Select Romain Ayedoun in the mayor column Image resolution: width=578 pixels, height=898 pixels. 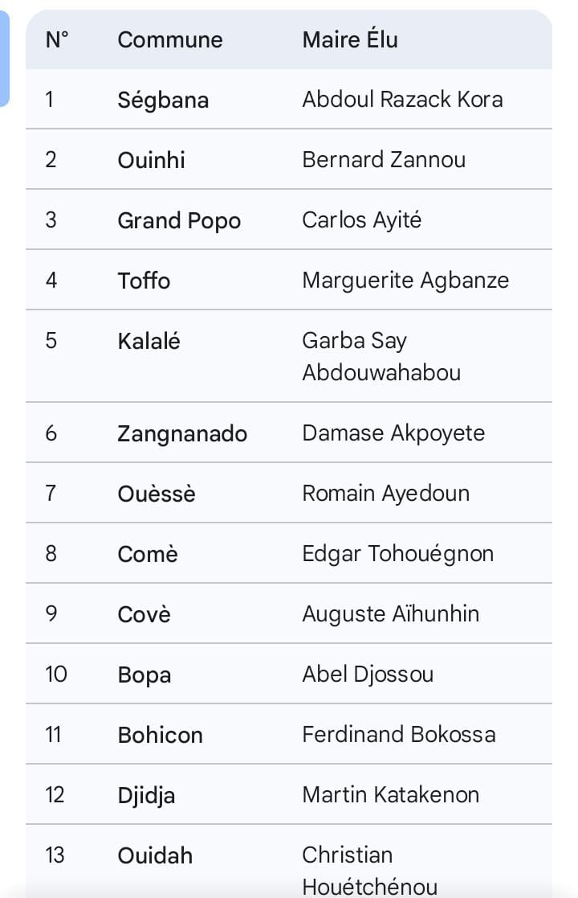point(385,493)
